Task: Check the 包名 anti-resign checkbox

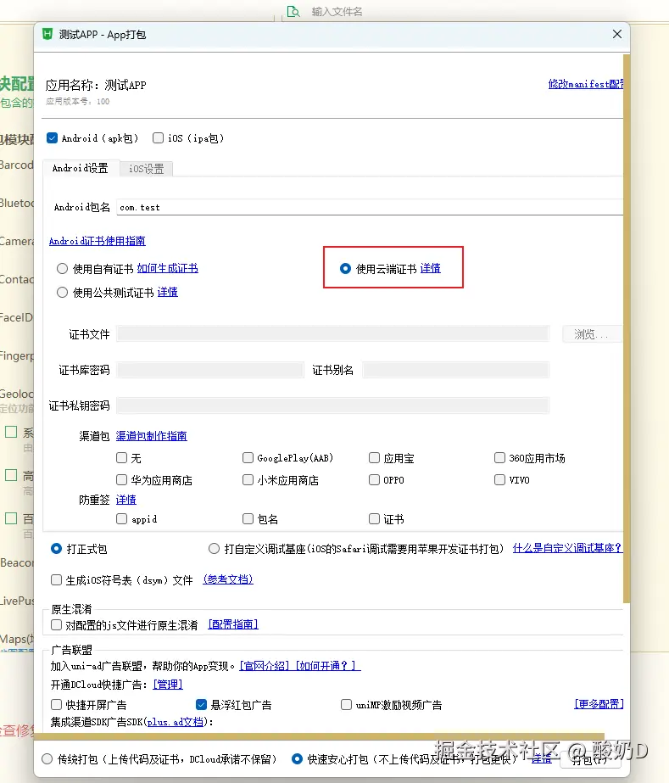Action: click(248, 519)
